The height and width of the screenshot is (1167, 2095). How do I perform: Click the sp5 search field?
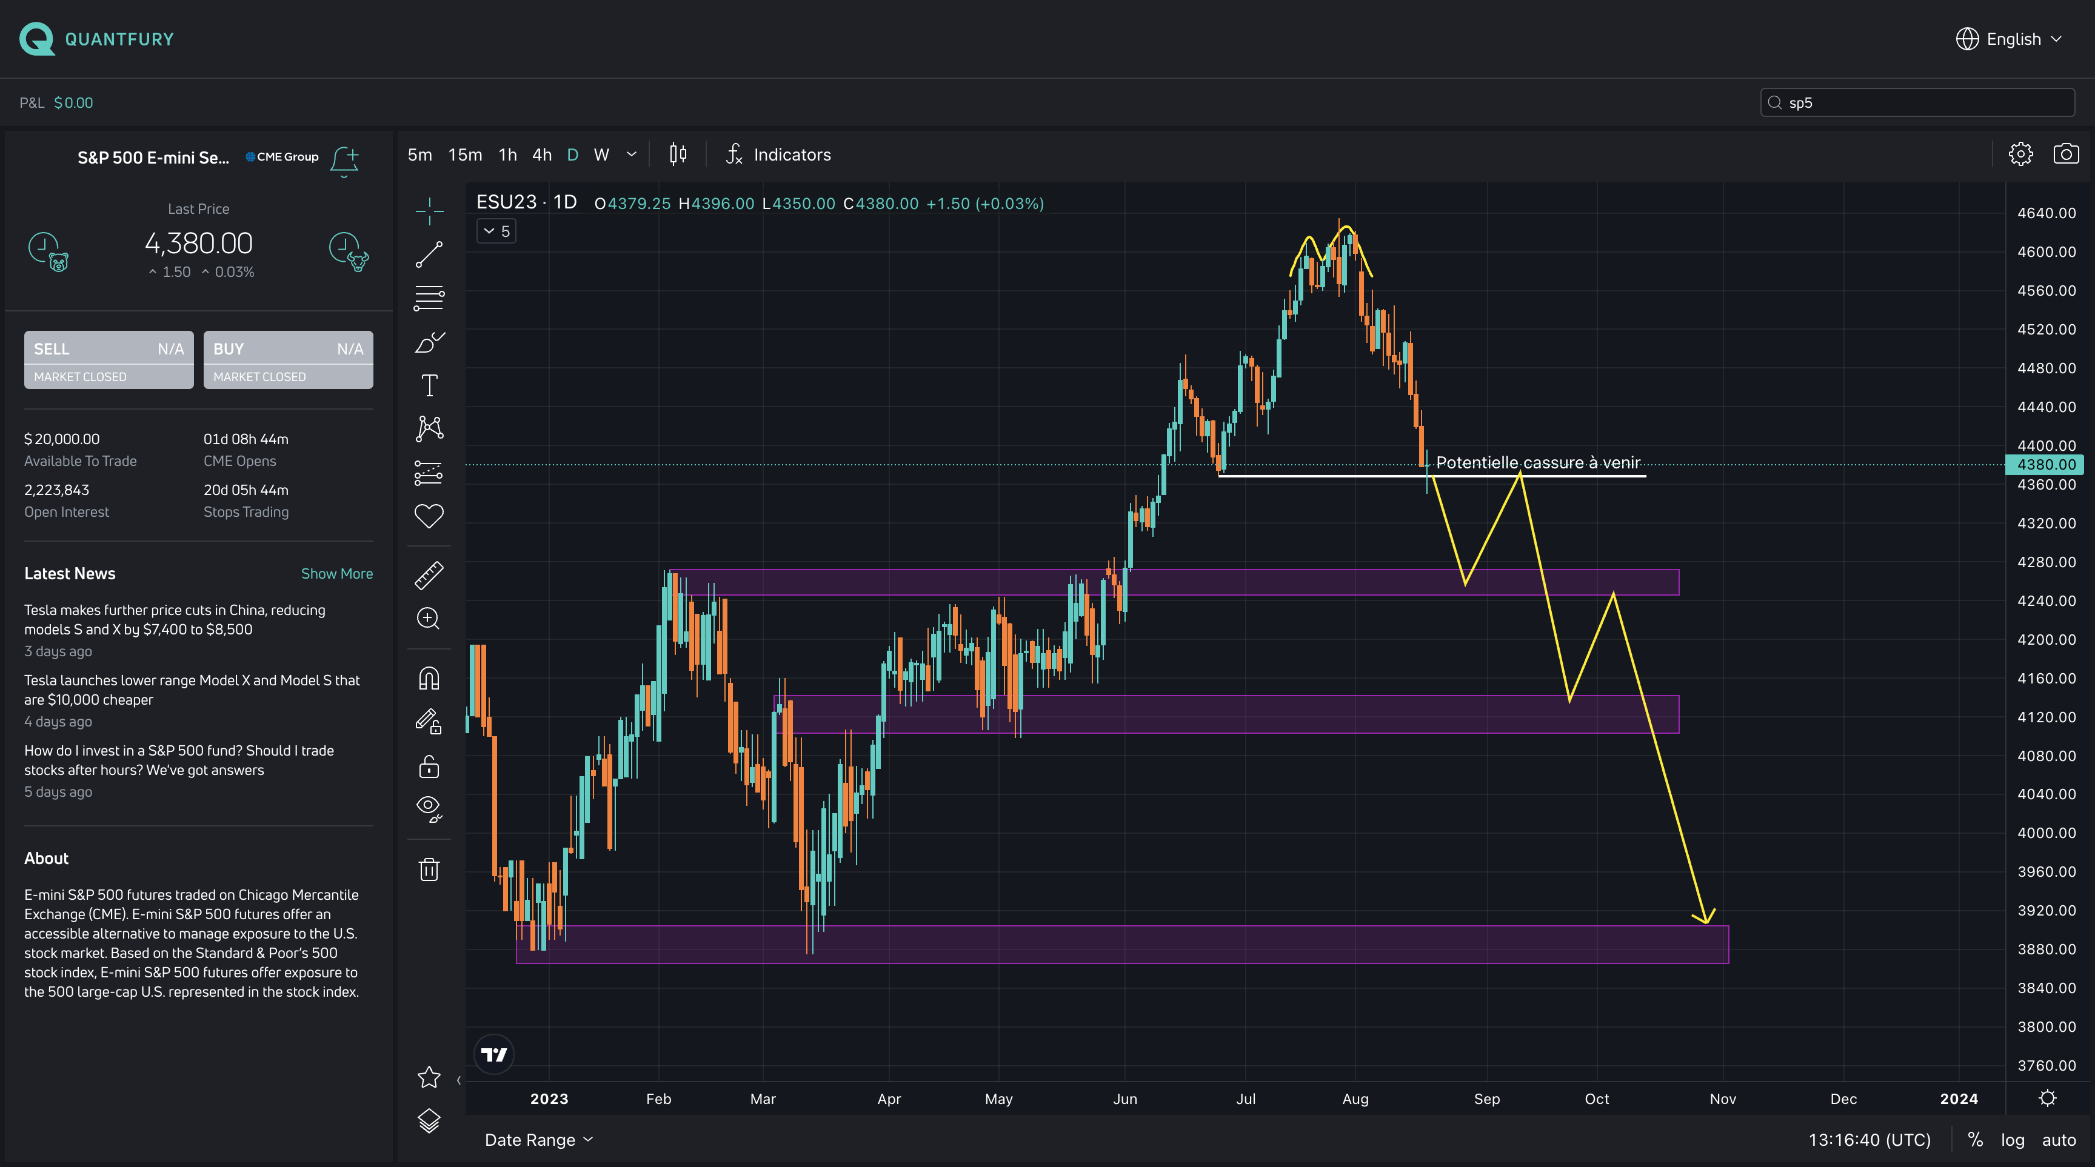pyautogui.click(x=1919, y=102)
